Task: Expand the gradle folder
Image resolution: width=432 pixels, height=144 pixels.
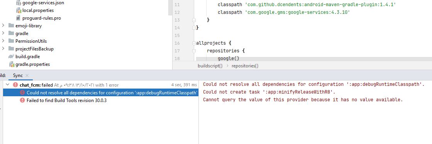Action: point(3,33)
